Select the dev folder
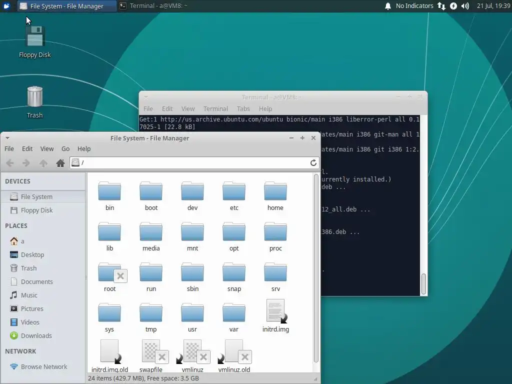The width and height of the screenshot is (512, 384). point(192,196)
